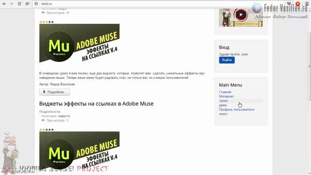Log out with the Выйти button
Image resolution: width=311 pixels, height=175 pixels.
pyautogui.click(x=227, y=60)
